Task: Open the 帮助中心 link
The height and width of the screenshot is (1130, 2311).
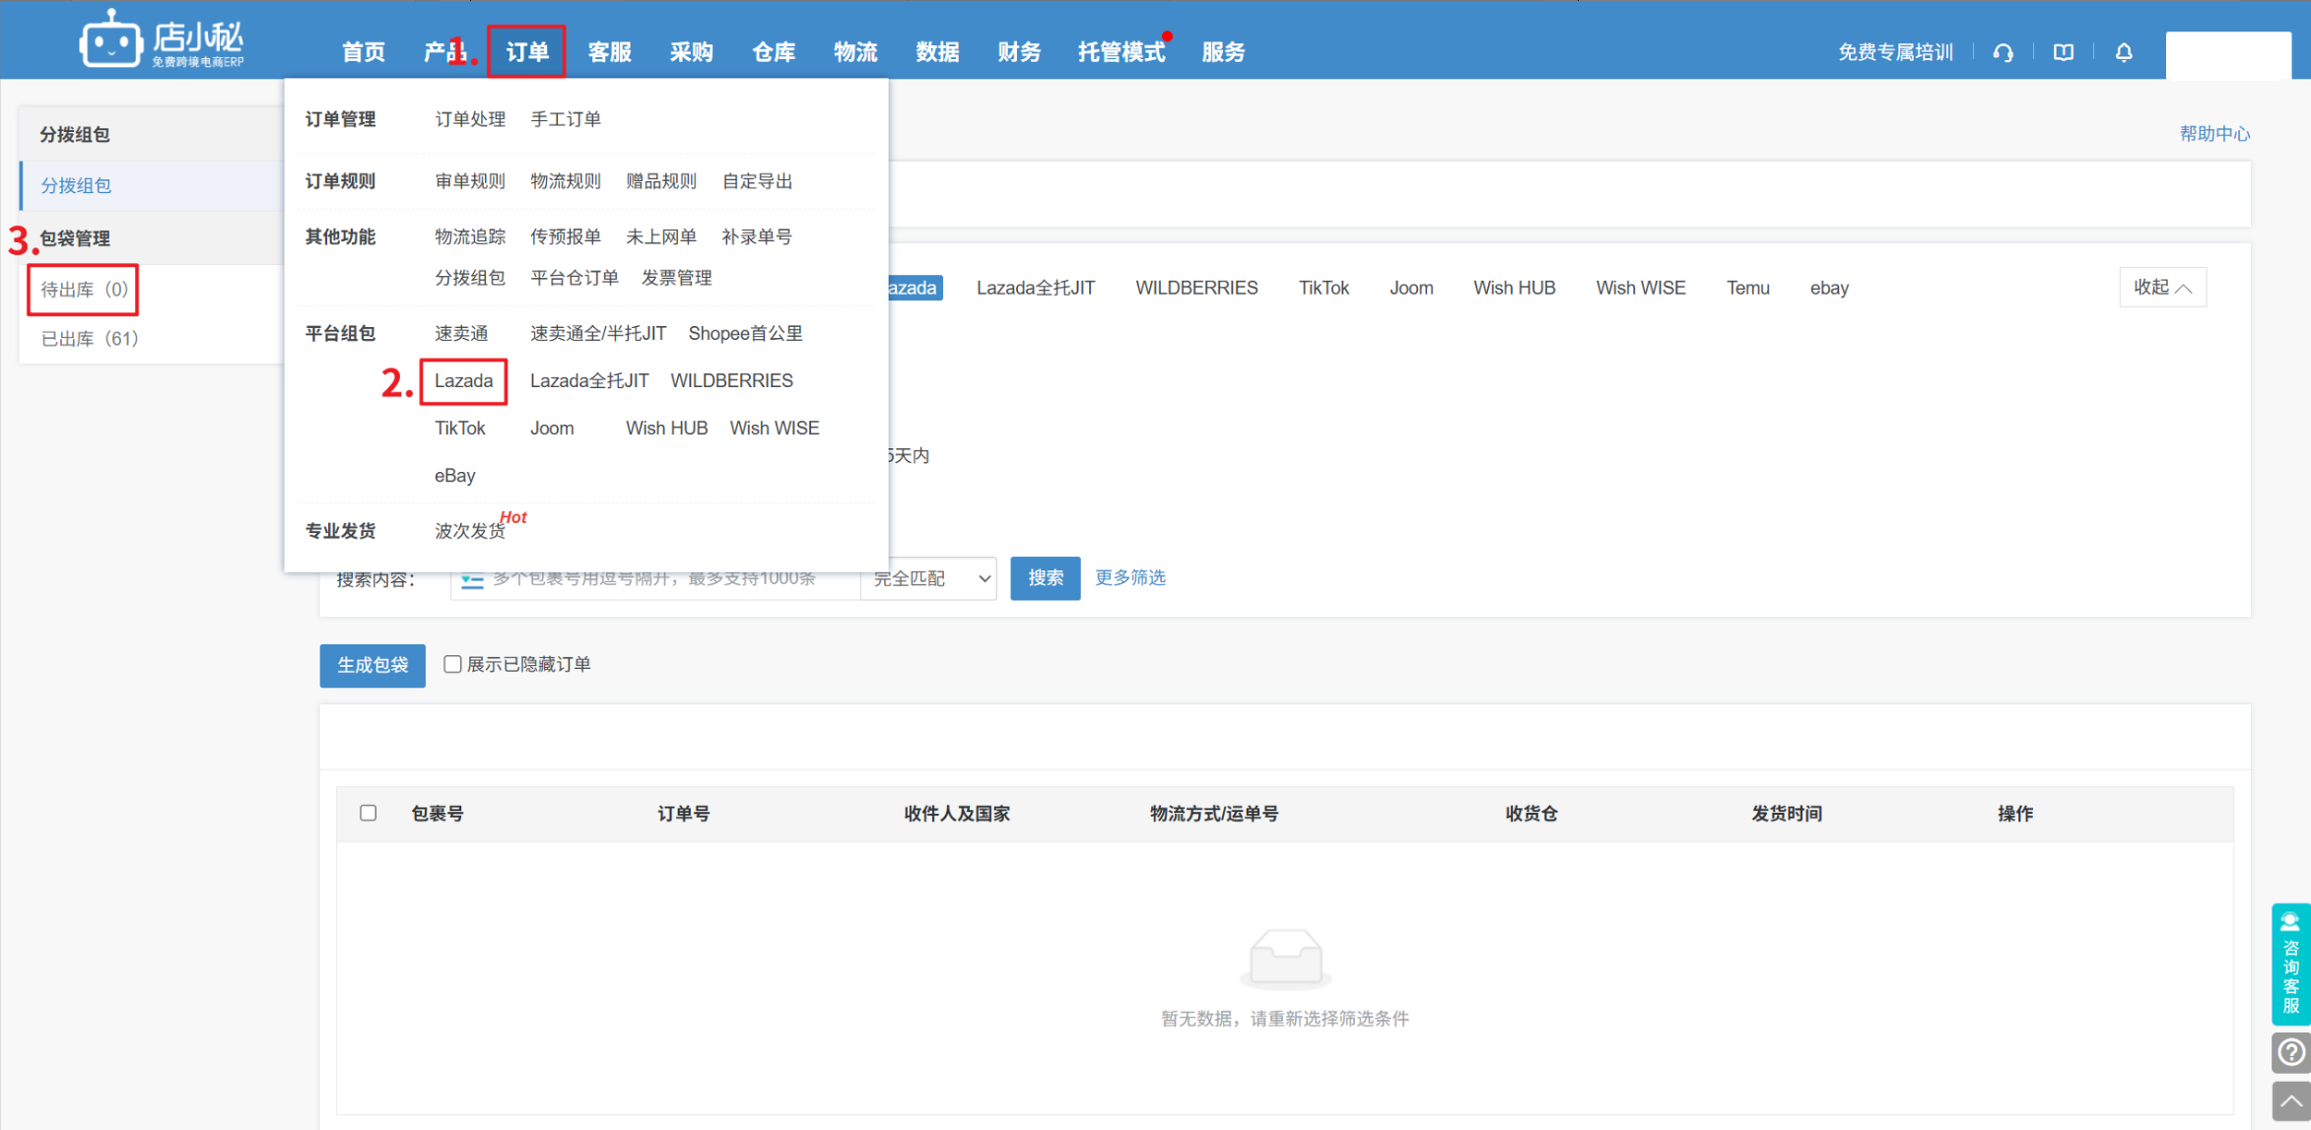Action: click(2213, 134)
